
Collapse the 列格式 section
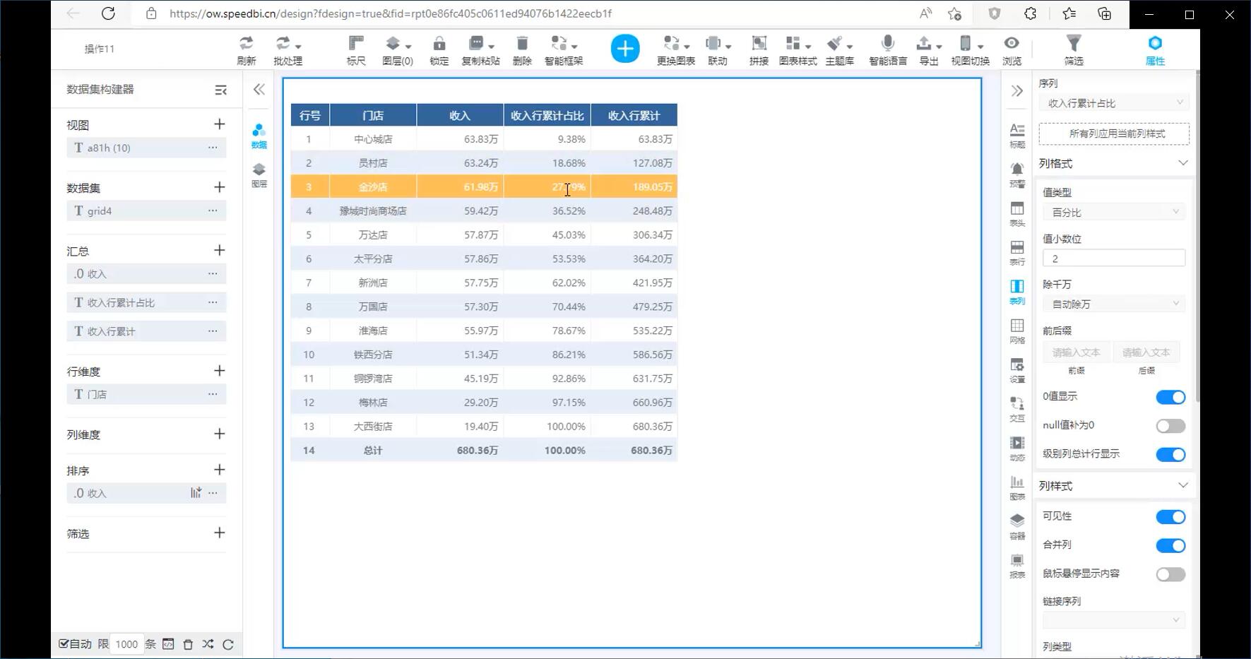(1182, 163)
